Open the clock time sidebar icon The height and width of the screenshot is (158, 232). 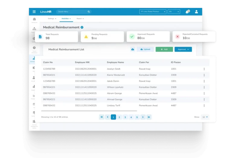(34, 48)
